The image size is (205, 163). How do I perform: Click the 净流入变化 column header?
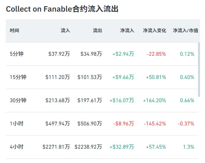[x=155, y=31]
